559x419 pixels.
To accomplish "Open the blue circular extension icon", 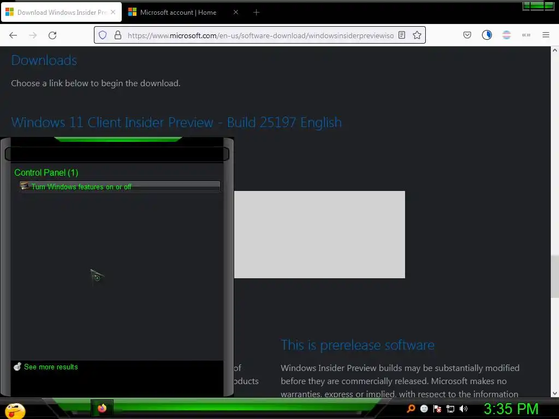I will pyautogui.click(x=486, y=35).
